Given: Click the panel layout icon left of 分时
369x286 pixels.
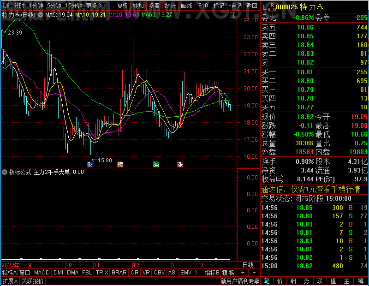Looking at the screenshot, I should click(x=6, y=5).
